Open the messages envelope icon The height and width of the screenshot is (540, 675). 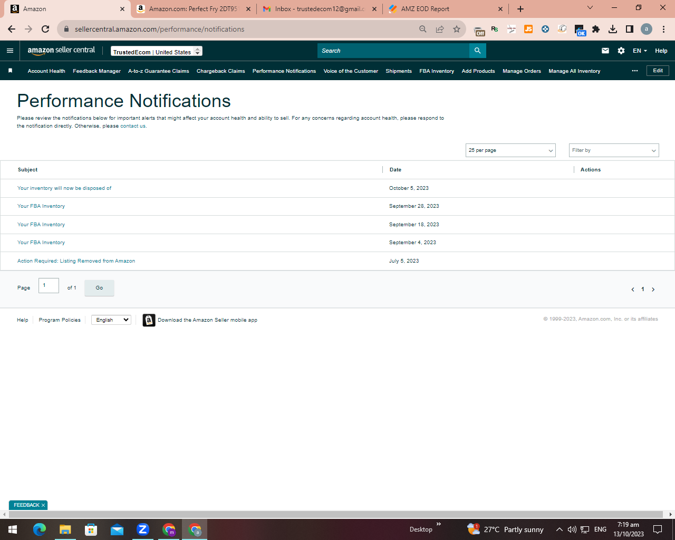[x=605, y=51]
